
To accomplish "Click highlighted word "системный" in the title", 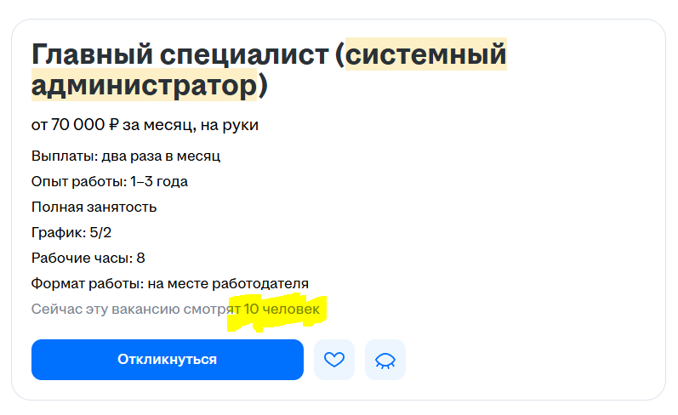I will pos(425,55).
